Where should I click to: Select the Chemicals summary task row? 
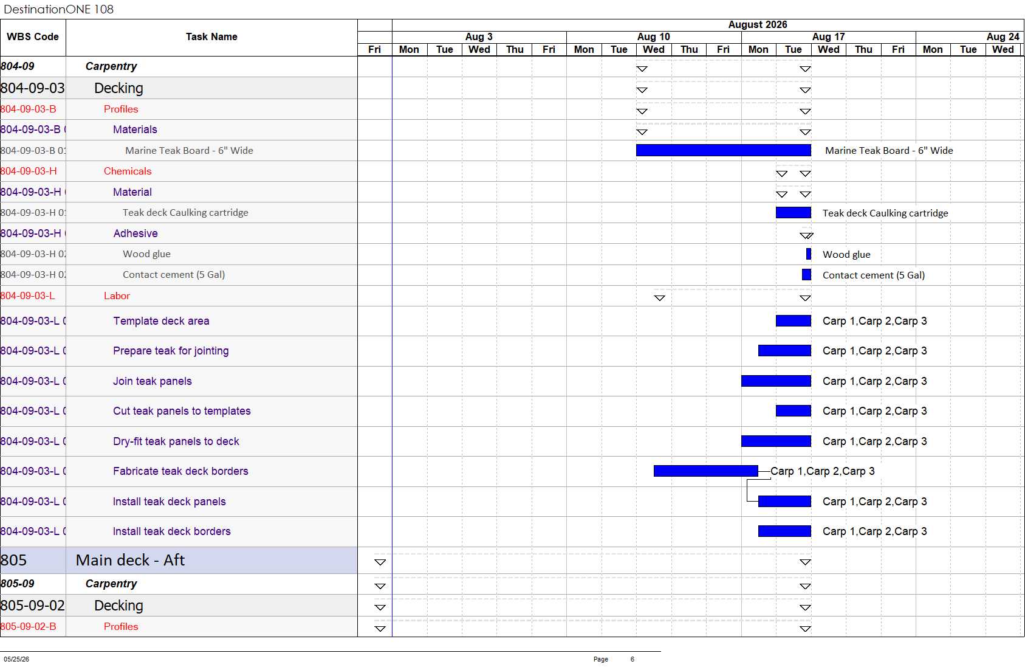[179, 171]
